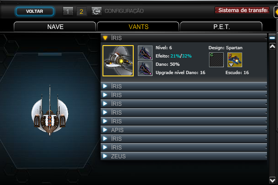Click the minus collapse-all icon above the scrollbar
The height and width of the screenshot is (185, 278).
[272, 38]
